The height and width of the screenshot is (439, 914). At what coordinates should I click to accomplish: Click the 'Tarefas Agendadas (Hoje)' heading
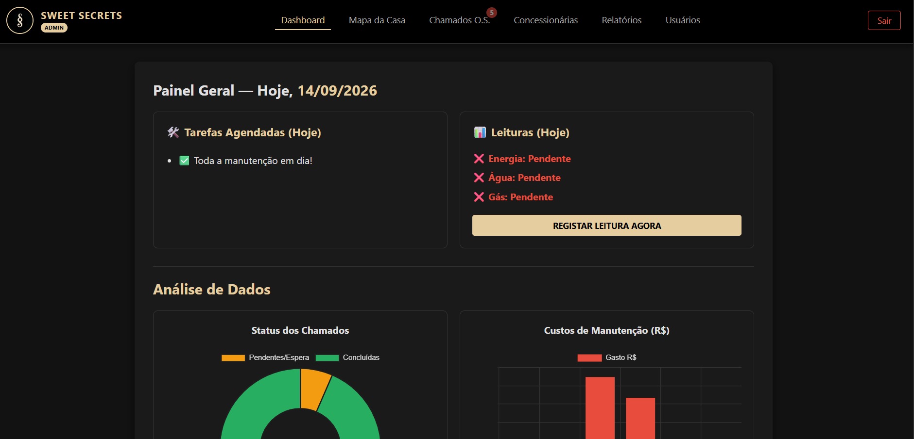click(x=253, y=132)
